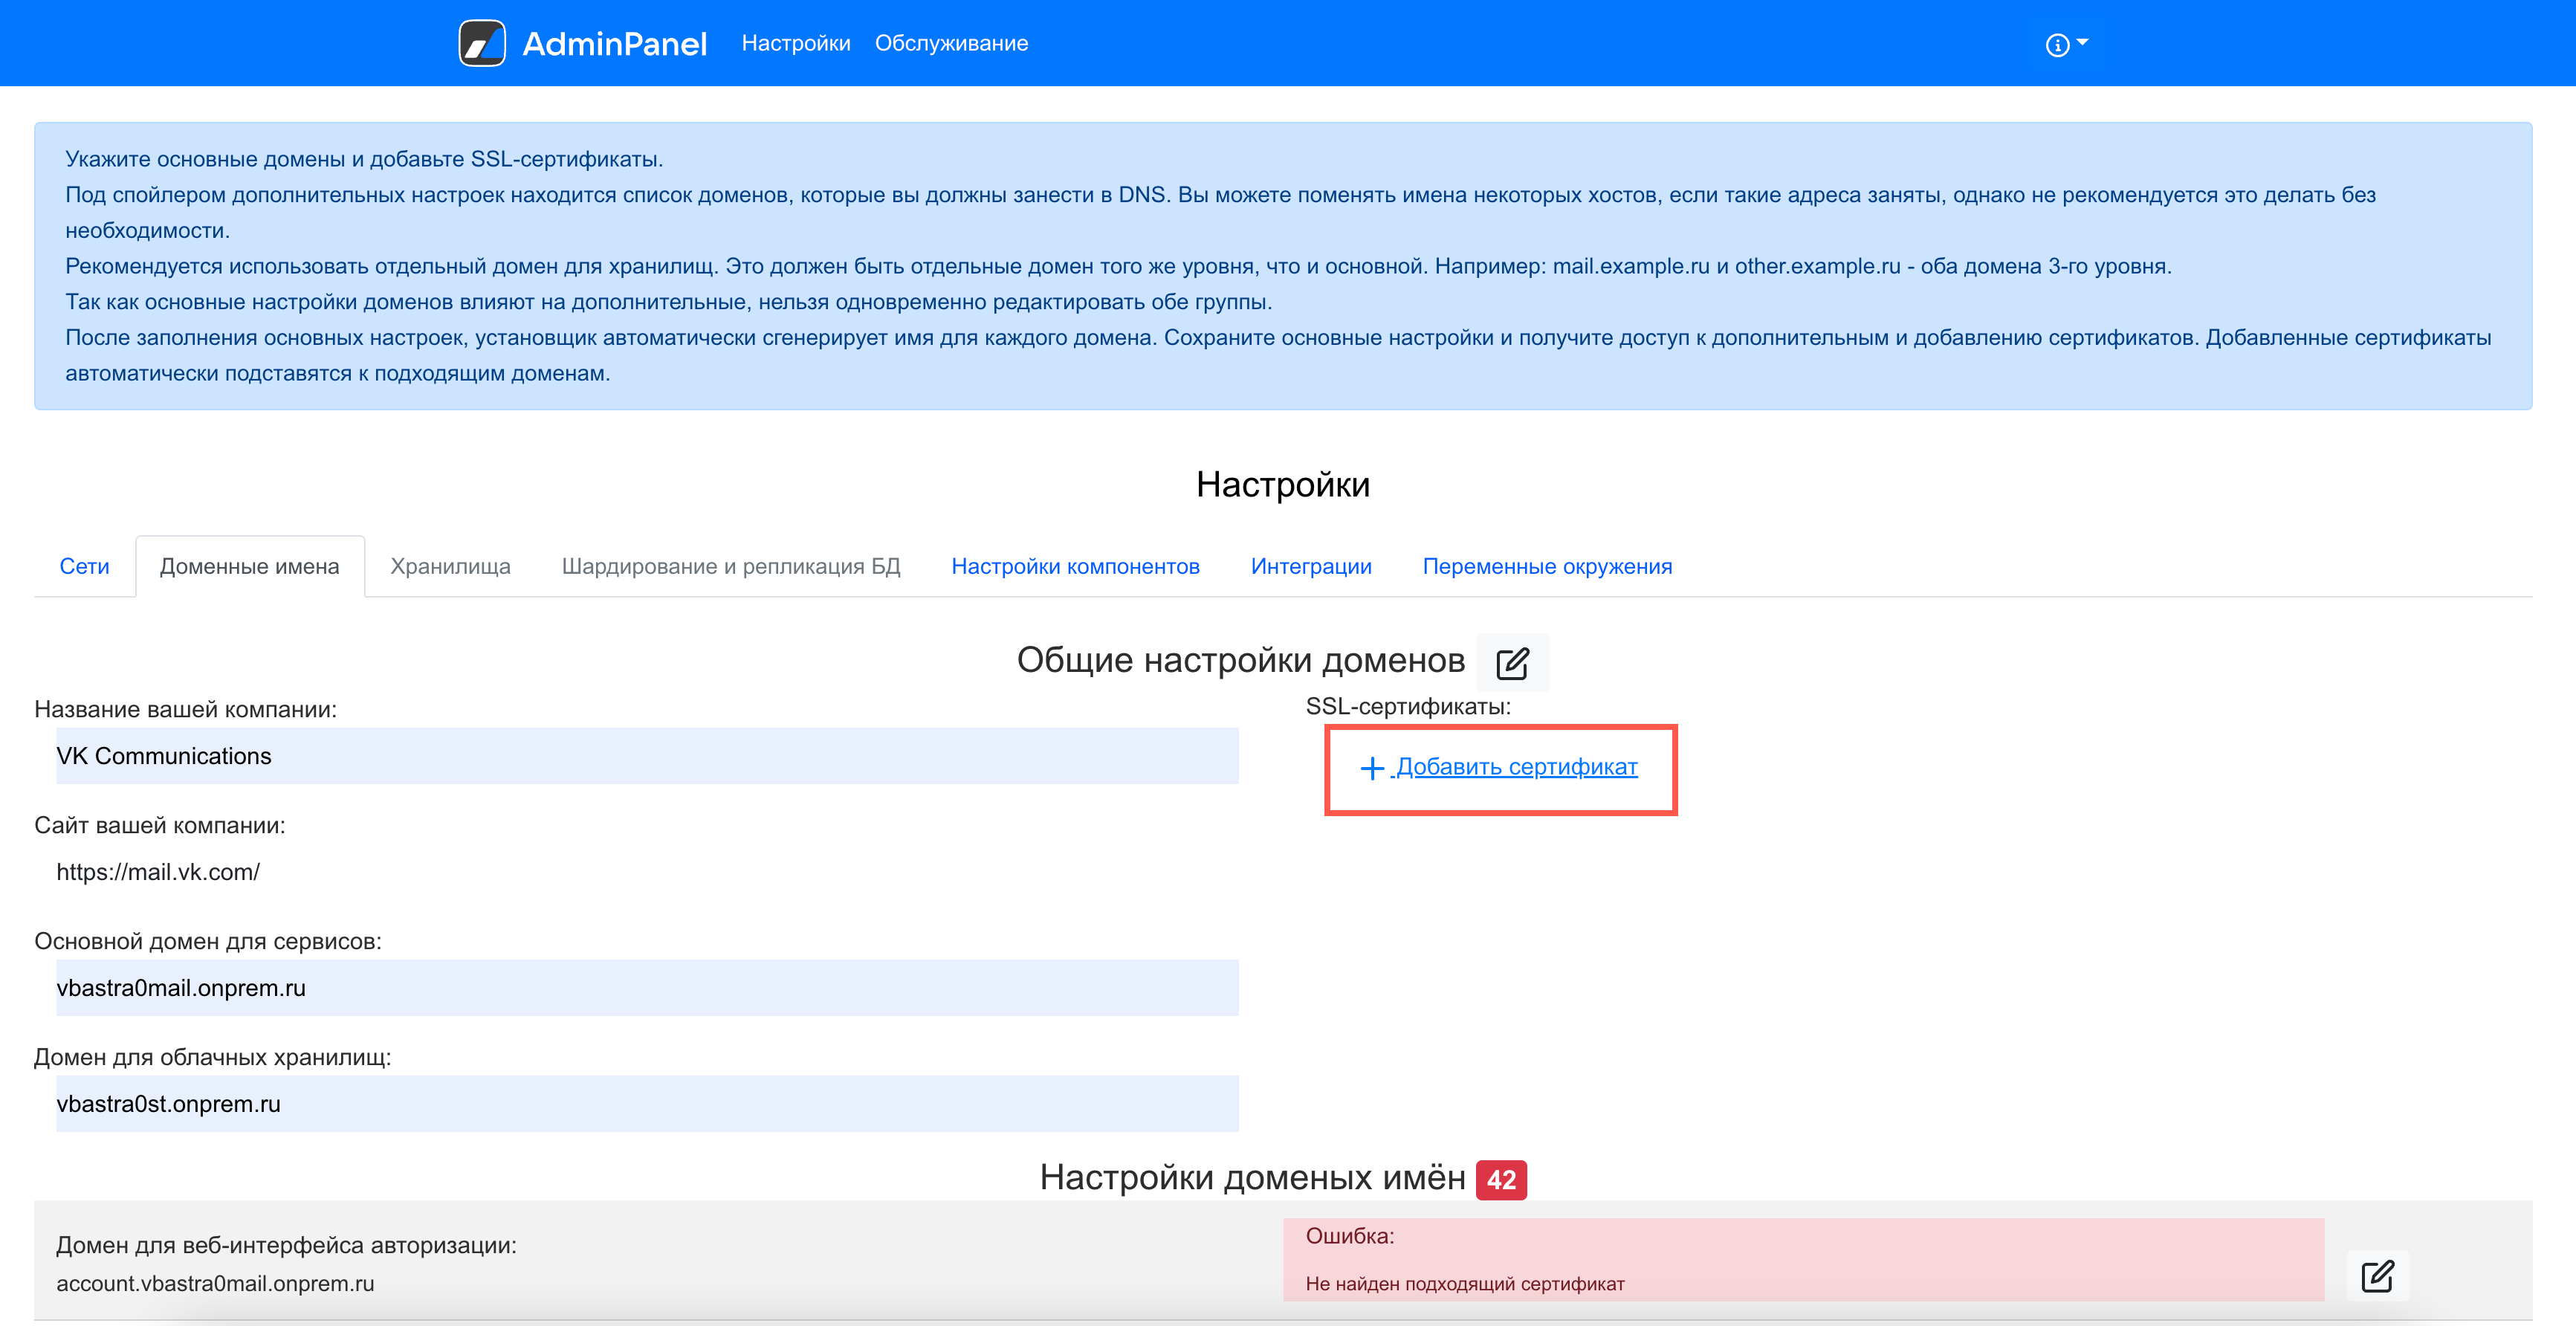Switch to the Сети tab
The image size is (2576, 1326).
pyautogui.click(x=84, y=566)
